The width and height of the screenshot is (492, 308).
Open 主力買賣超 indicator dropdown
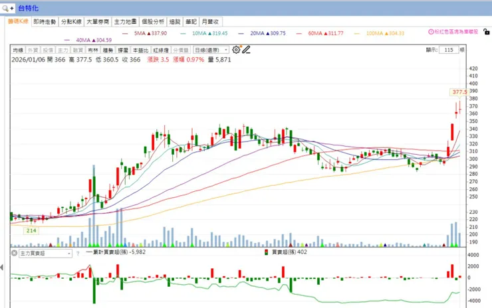click(x=45, y=254)
